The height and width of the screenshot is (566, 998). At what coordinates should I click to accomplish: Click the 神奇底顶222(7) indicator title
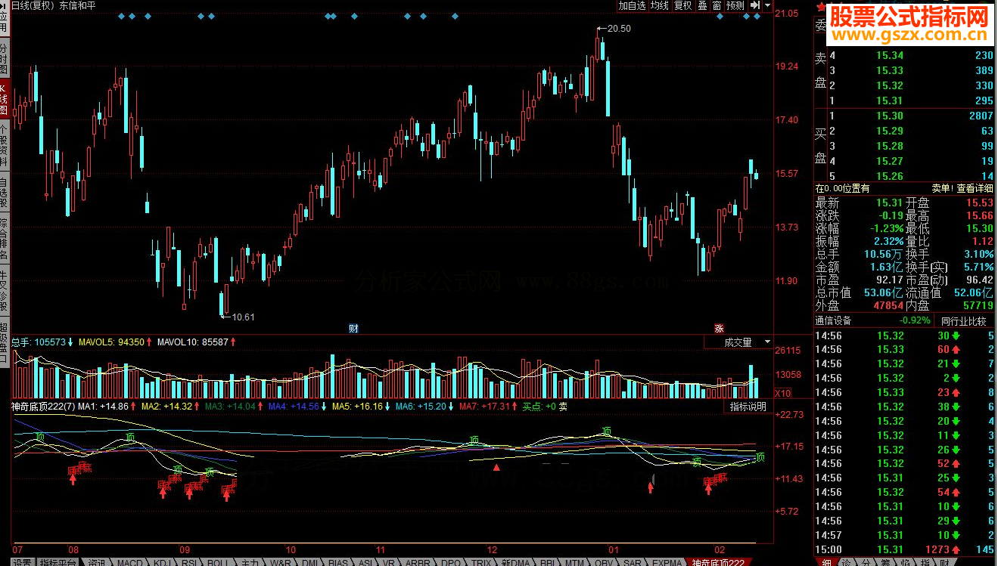tap(42, 407)
